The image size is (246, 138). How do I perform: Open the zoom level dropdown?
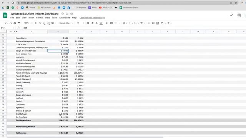28,23
